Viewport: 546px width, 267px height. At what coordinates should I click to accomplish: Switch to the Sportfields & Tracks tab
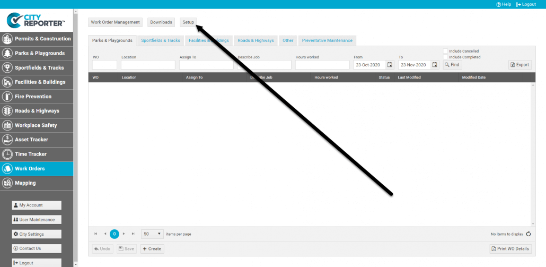click(x=161, y=40)
